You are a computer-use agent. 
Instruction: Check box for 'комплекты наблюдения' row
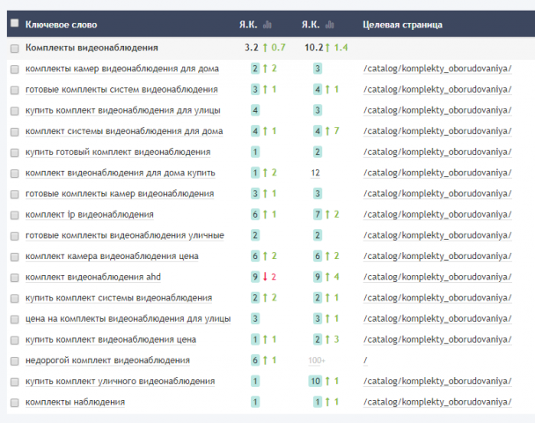coord(15,404)
